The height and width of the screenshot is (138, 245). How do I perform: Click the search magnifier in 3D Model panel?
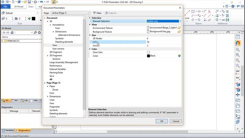(x=35, y=32)
